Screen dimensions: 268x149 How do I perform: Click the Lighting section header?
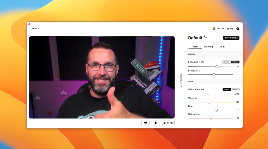point(192,54)
